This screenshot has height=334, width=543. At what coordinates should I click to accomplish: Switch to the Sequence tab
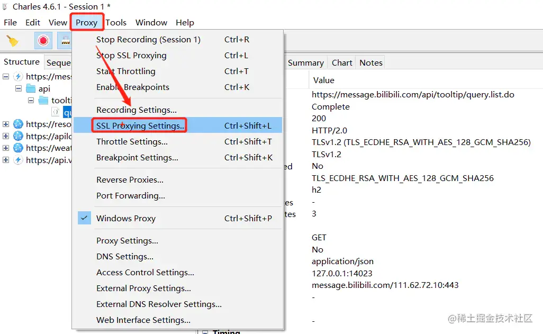58,62
